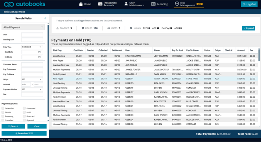Click the NEW badge on Risk Management
Image resolution: width=261 pixels, height=142 pixels.
199,4
